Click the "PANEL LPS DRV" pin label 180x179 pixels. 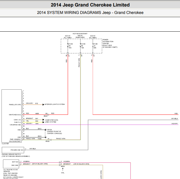[15, 105]
